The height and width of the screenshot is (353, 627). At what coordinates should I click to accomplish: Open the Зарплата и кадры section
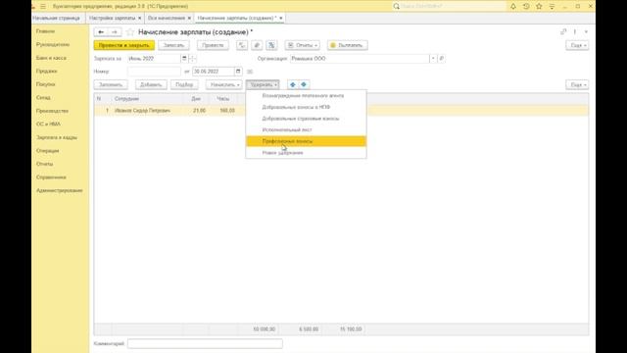57,137
